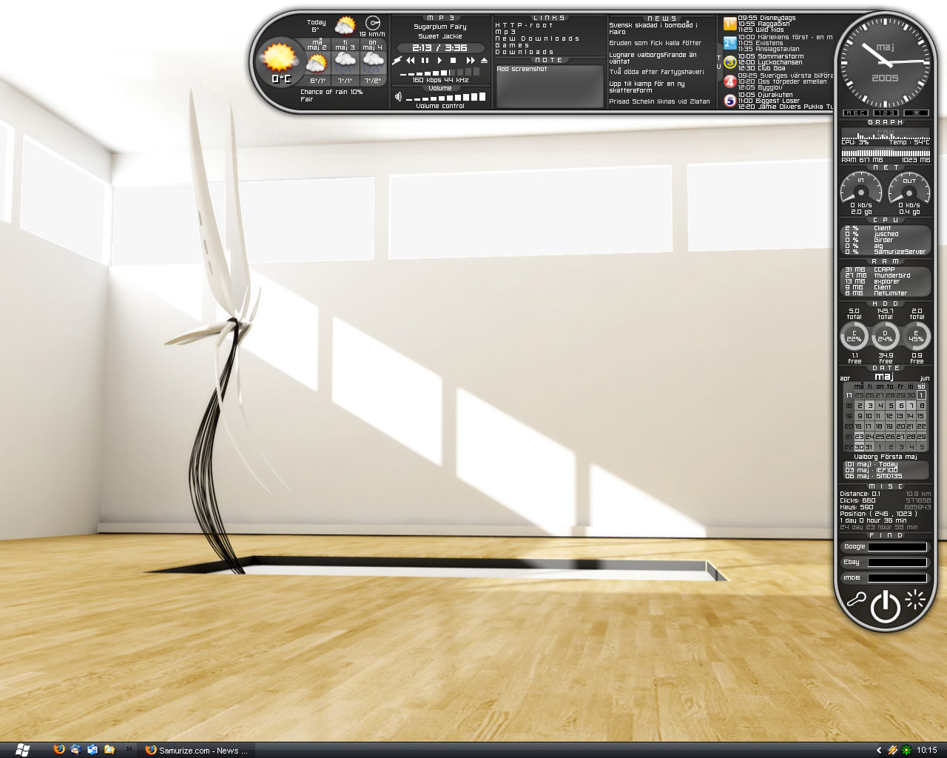This screenshot has width=947, height=758.
Task: Click the starburst icon beside power button
Action: tap(915, 598)
